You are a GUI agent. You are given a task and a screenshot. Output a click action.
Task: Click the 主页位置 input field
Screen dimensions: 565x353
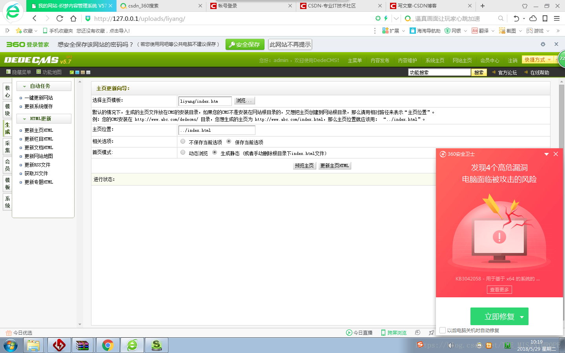217,130
